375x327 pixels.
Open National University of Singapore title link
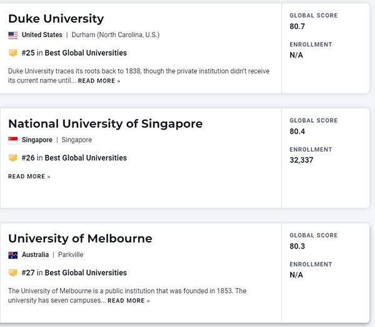coord(105,123)
